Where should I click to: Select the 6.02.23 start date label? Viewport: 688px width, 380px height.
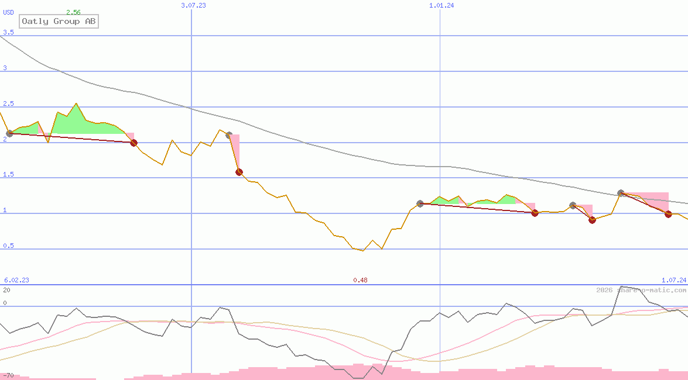(16, 280)
